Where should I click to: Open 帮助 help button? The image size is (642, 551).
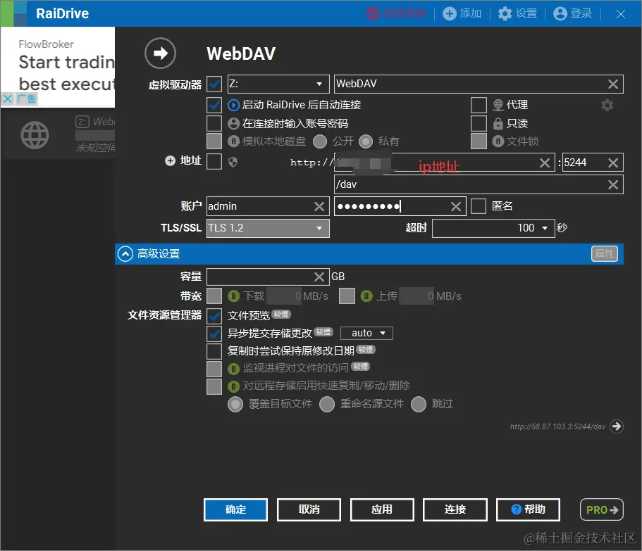tap(528, 509)
